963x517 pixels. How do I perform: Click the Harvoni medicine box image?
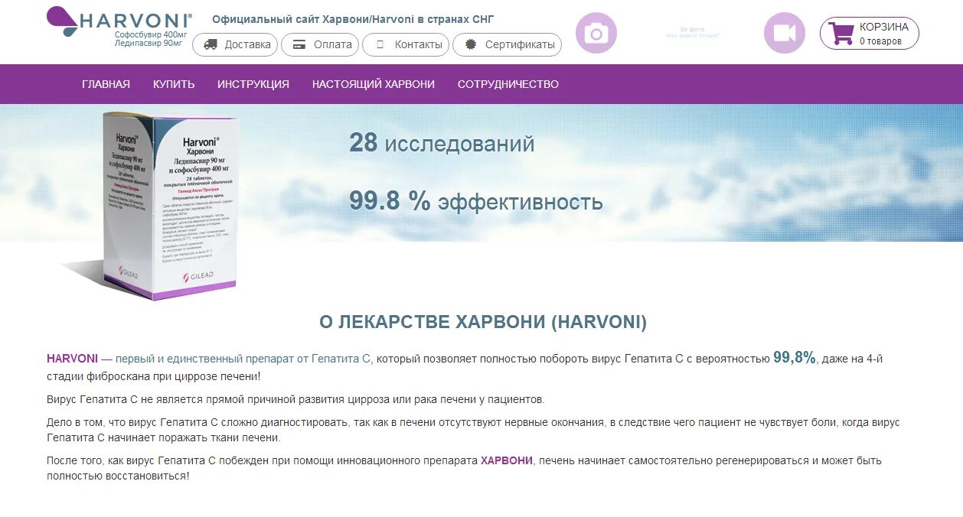[x=171, y=205]
